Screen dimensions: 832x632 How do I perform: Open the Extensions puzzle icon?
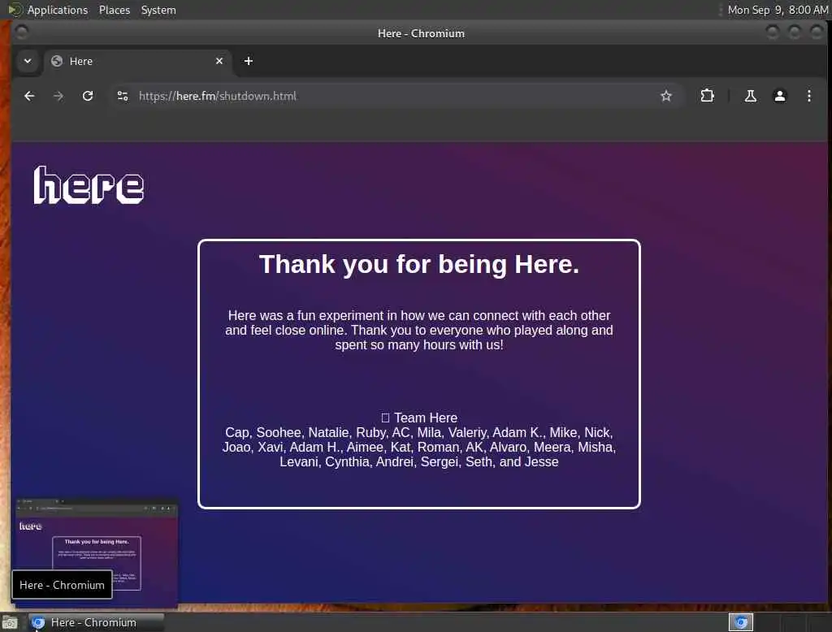tap(707, 96)
